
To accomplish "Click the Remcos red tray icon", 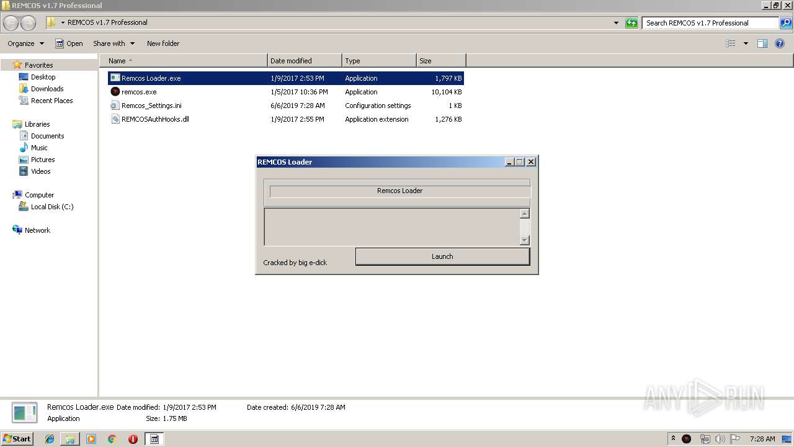I will tap(687, 439).
